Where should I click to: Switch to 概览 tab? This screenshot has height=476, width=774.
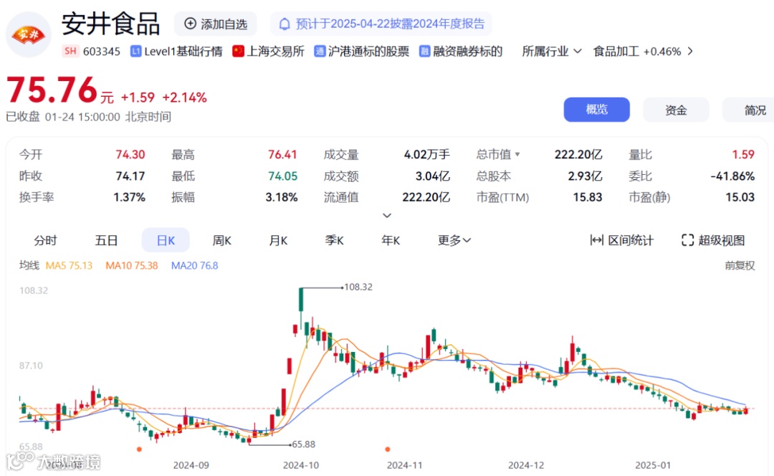[x=597, y=110]
